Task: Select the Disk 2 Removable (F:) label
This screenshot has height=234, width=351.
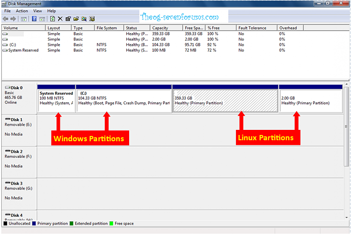Action: click(x=19, y=162)
